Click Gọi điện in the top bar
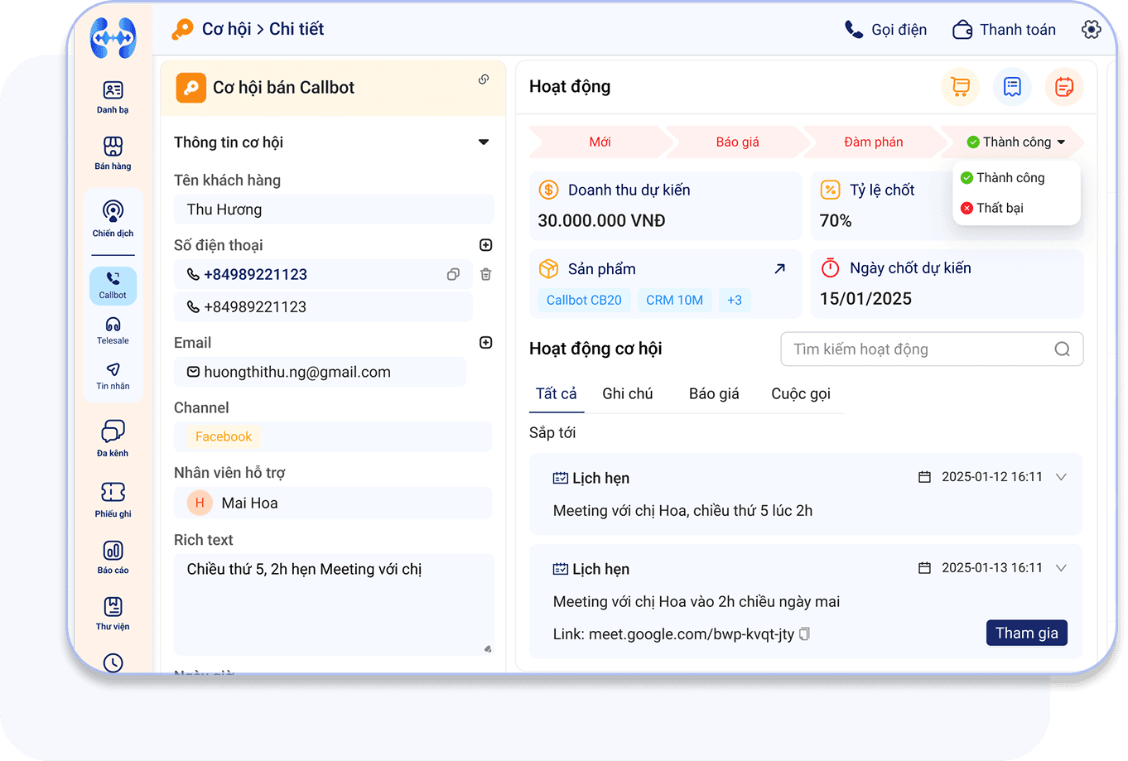This screenshot has height=761, width=1128. click(x=885, y=30)
